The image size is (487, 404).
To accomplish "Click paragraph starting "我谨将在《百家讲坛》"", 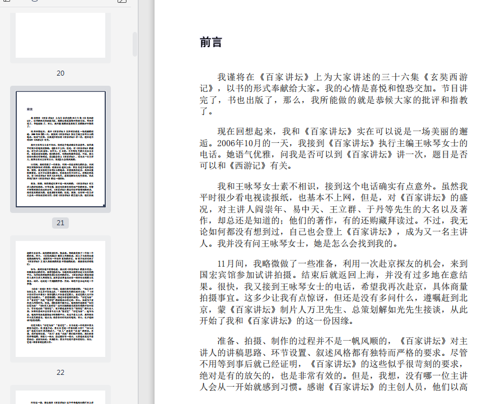I will (x=334, y=94).
